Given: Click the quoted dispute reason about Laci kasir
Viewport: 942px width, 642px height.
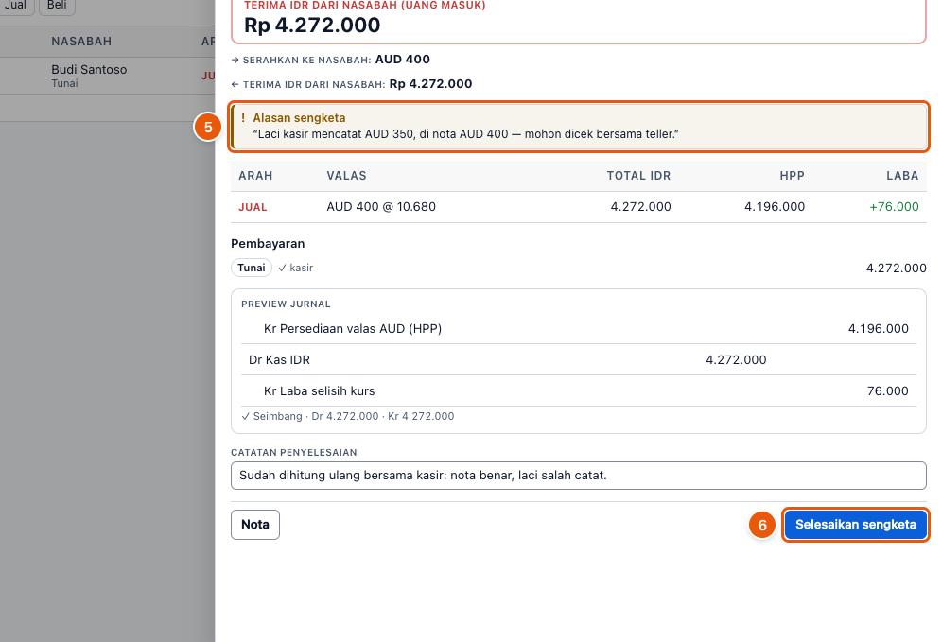Looking at the screenshot, I should [x=465, y=134].
